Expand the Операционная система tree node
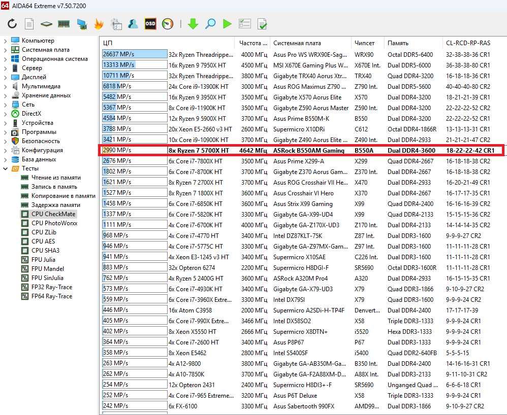Viewport: 507px width, 415px height. pyautogui.click(x=5, y=59)
